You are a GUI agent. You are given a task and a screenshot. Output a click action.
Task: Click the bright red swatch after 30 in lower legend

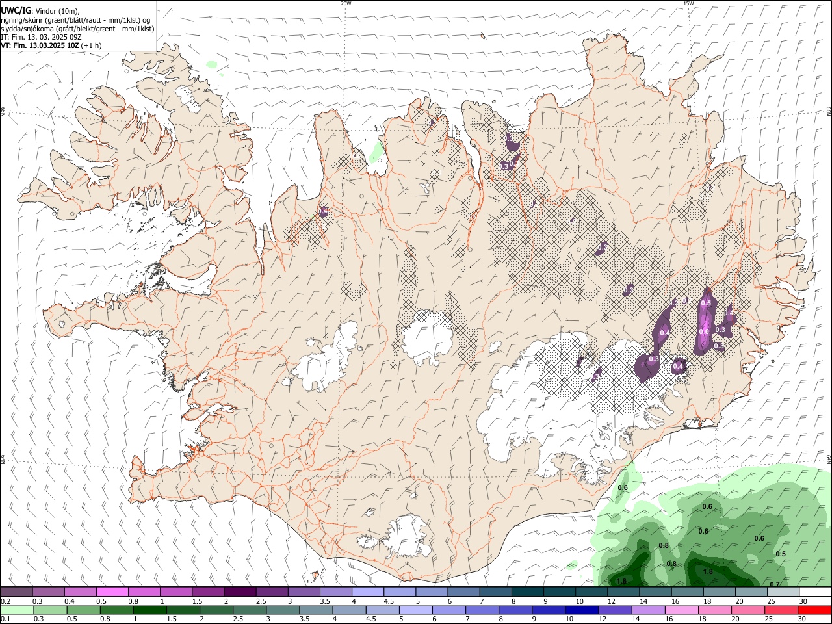pyautogui.click(x=815, y=610)
